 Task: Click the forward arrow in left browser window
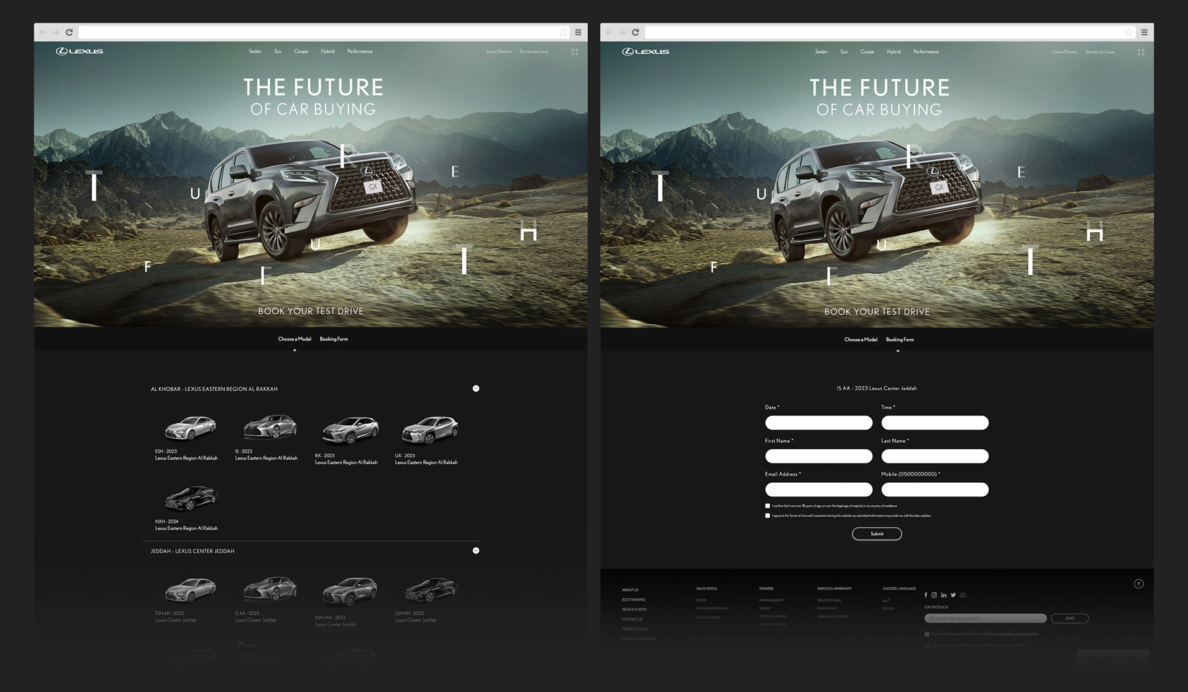[x=56, y=32]
